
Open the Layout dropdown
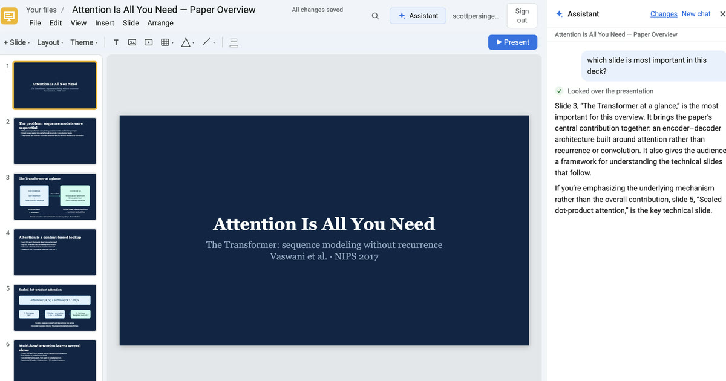50,42
